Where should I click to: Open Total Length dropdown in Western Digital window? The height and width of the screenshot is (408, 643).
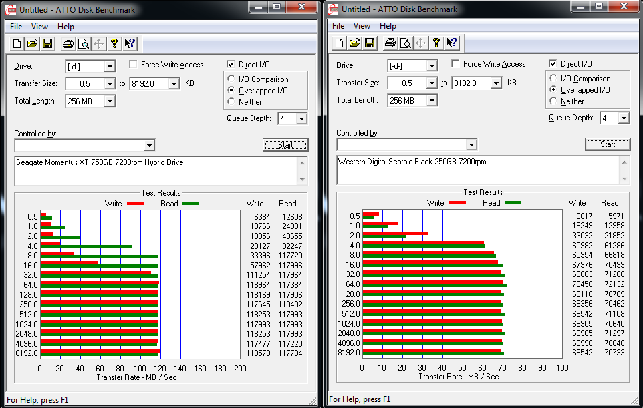(x=432, y=100)
